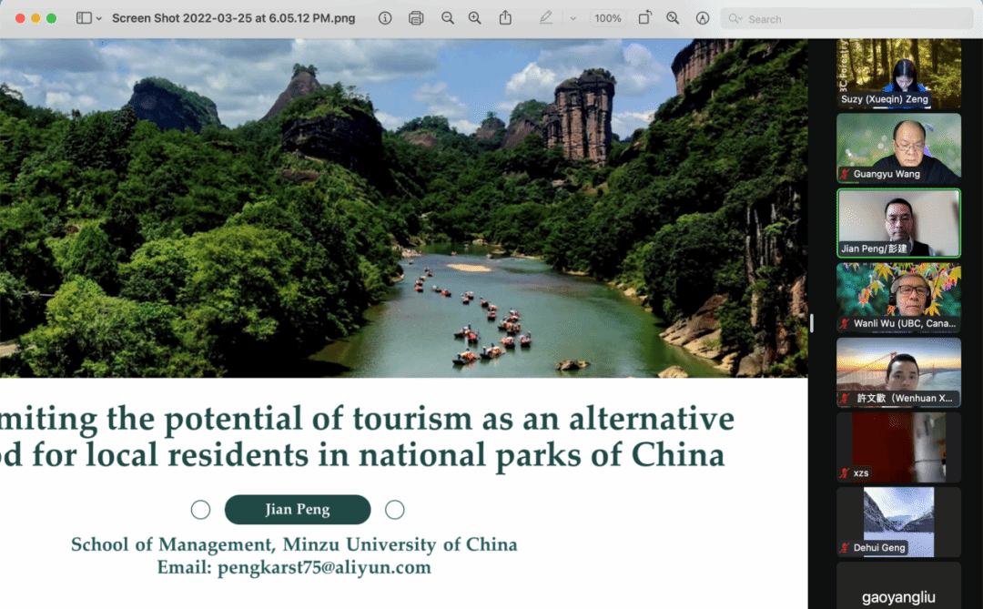This screenshot has height=609, width=983.
Task: Open the 100% zoom level dropdown
Action: (x=607, y=18)
